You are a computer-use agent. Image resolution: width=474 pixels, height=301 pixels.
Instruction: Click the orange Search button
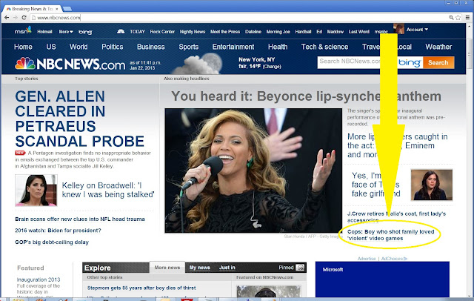(x=438, y=62)
